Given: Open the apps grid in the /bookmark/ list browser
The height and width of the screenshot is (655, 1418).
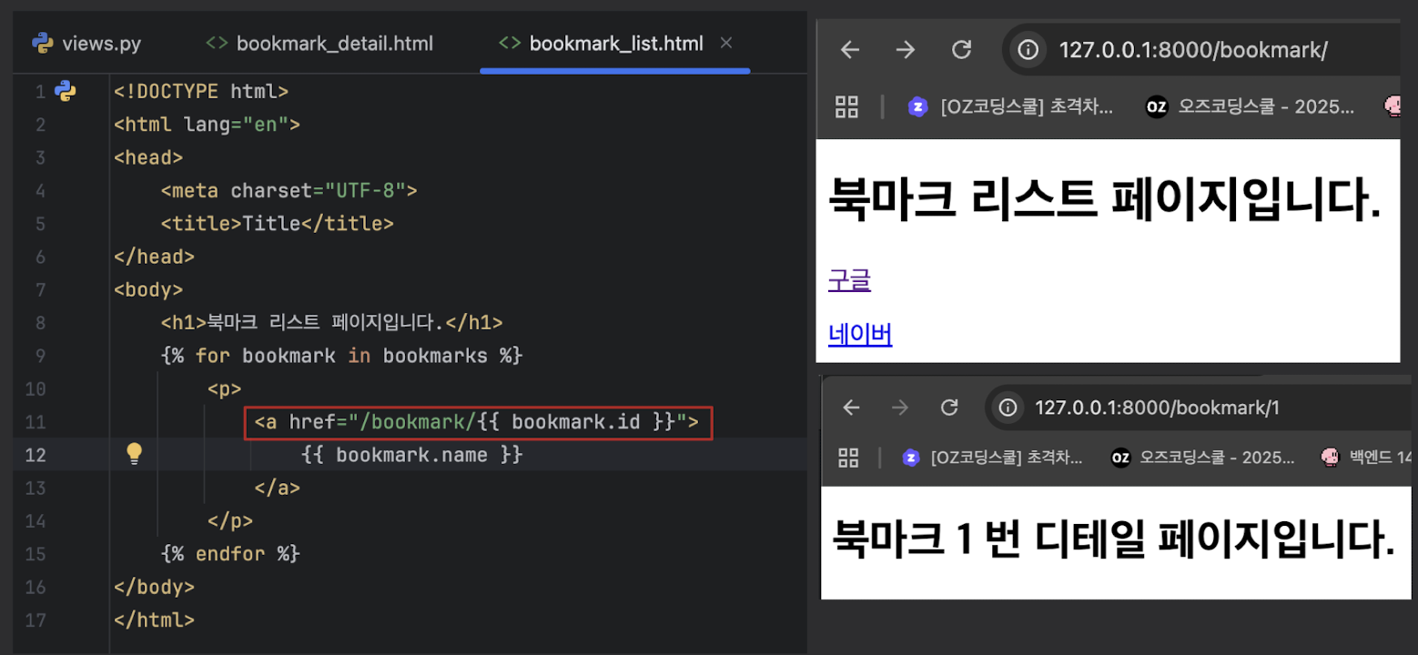Looking at the screenshot, I should (x=847, y=107).
